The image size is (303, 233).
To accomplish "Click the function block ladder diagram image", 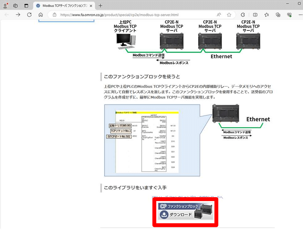I will 152,140.
